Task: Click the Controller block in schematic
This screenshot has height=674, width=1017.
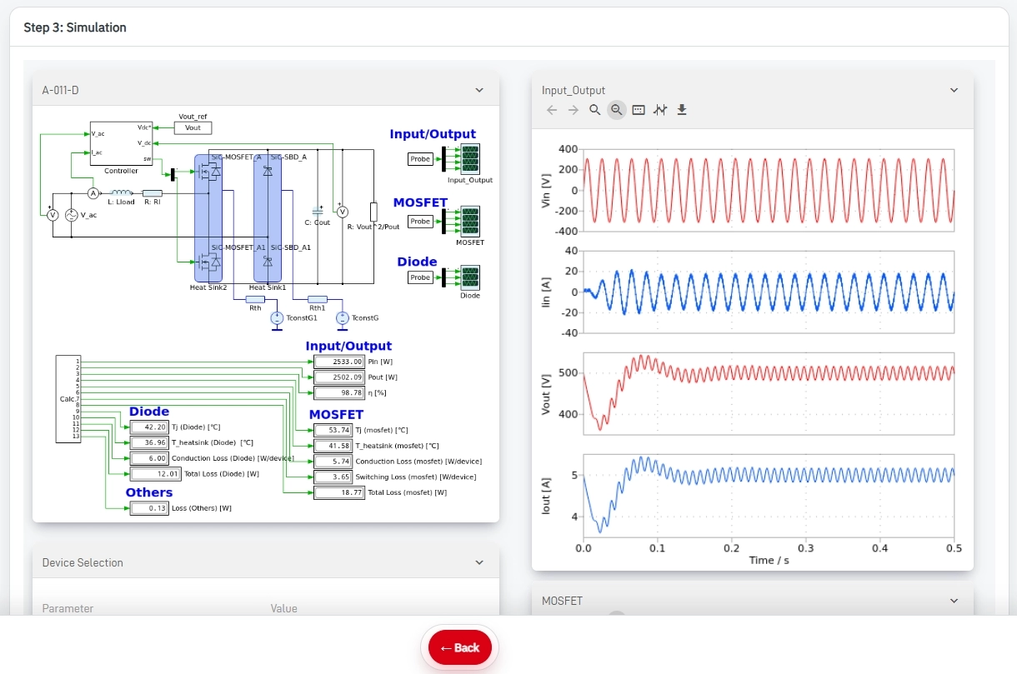Action: tap(121, 144)
